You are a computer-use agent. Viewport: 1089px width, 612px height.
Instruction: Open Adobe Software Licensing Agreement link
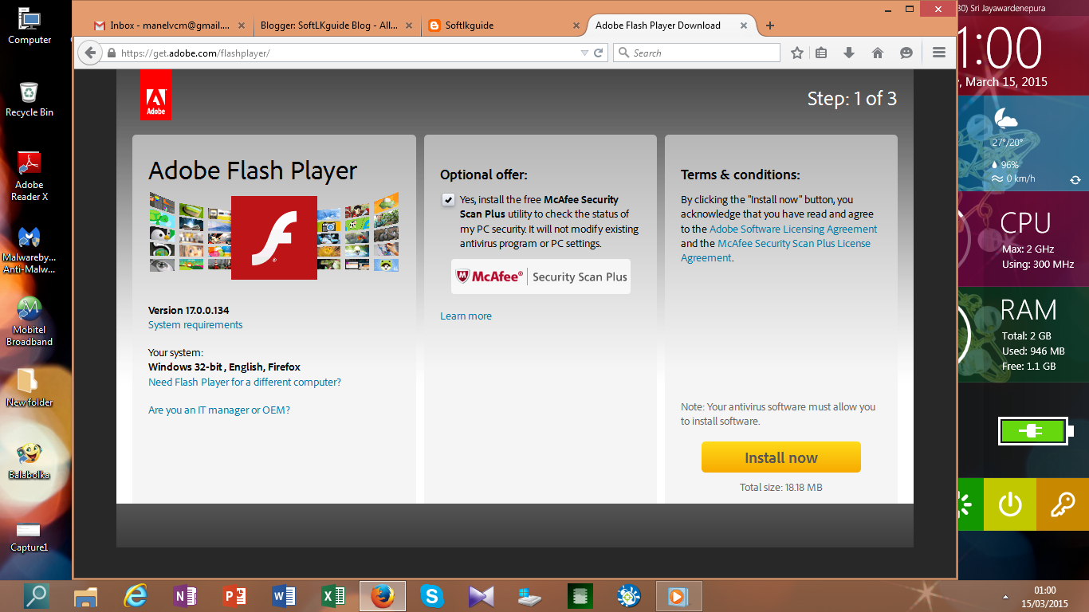point(793,229)
